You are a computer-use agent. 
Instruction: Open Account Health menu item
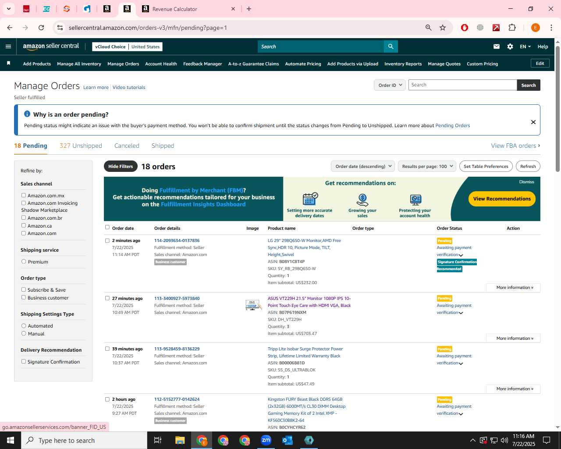tap(161, 64)
